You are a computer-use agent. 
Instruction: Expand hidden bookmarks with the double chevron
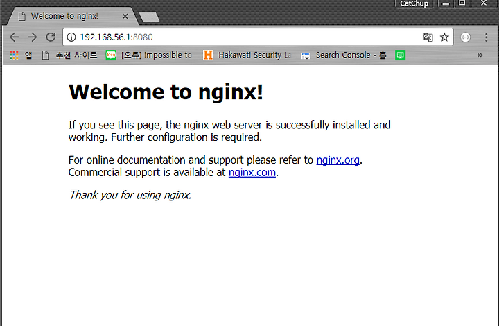(x=480, y=55)
